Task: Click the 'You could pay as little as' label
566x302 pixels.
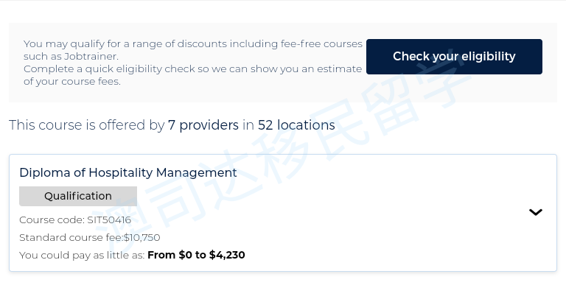Action: (x=82, y=255)
